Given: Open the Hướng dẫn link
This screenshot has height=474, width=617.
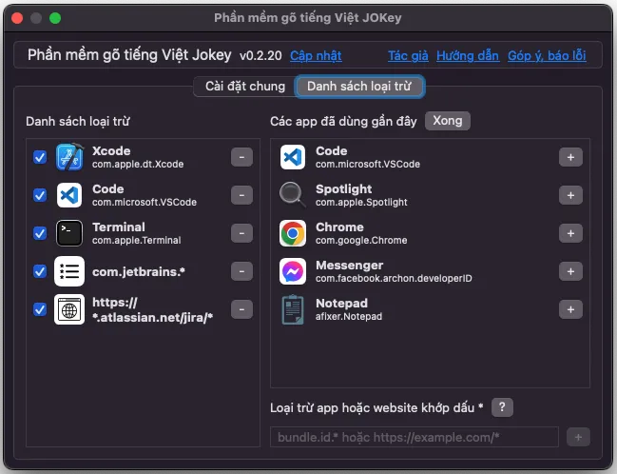Looking at the screenshot, I should point(468,55).
